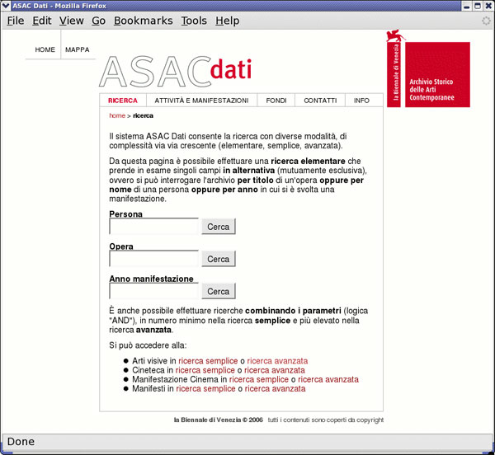This screenshot has height=455, width=495.
Task: Open the Bookmarks menu
Action: coord(144,21)
